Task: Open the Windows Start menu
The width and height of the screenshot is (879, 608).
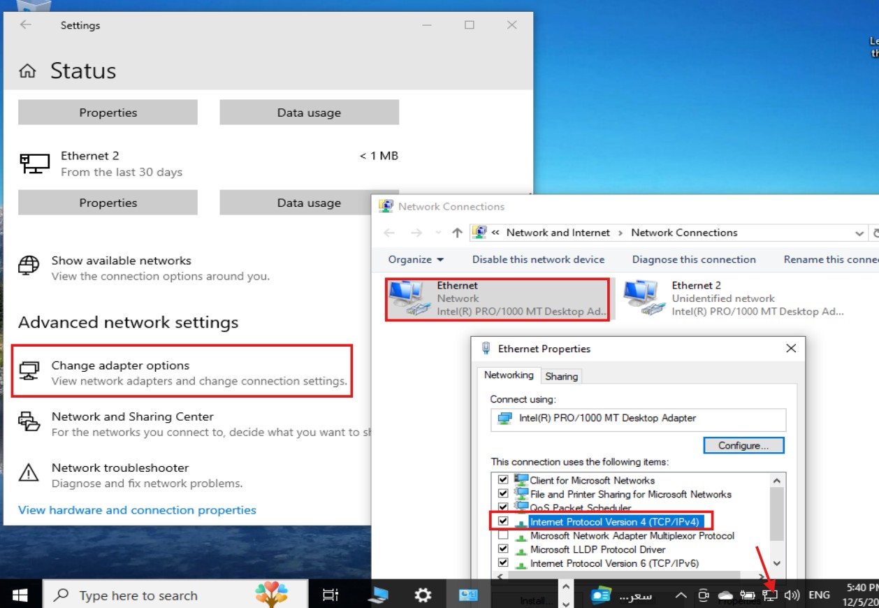Action: tap(20, 595)
